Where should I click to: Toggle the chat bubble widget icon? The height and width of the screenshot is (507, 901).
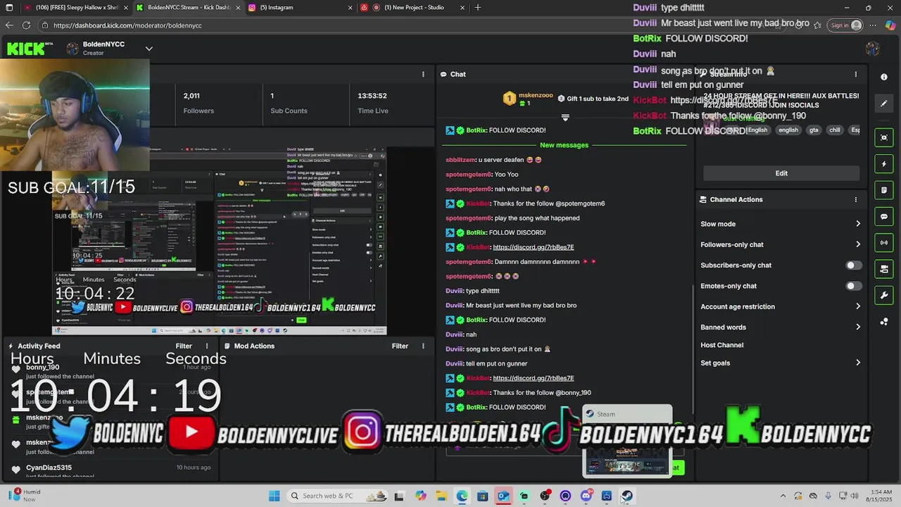click(884, 217)
